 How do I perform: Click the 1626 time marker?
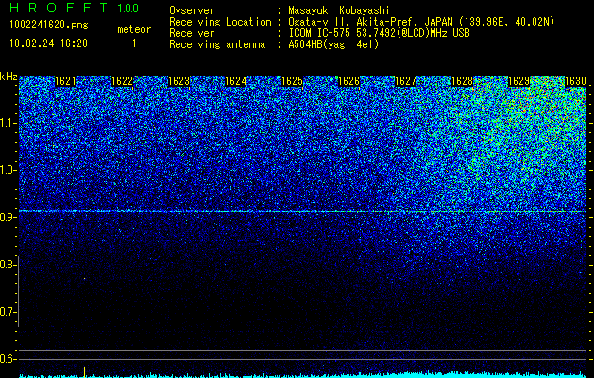[x=348, y=81]
